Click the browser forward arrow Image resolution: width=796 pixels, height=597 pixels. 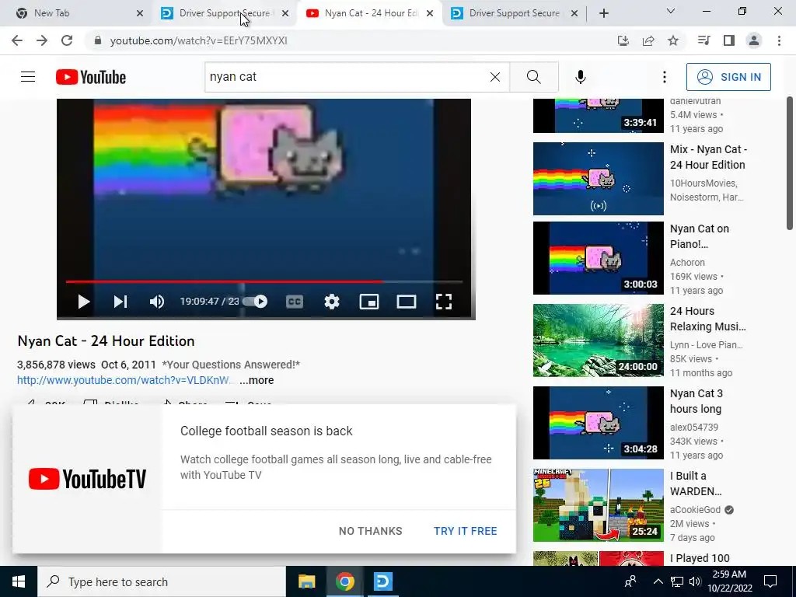point(42,40)
